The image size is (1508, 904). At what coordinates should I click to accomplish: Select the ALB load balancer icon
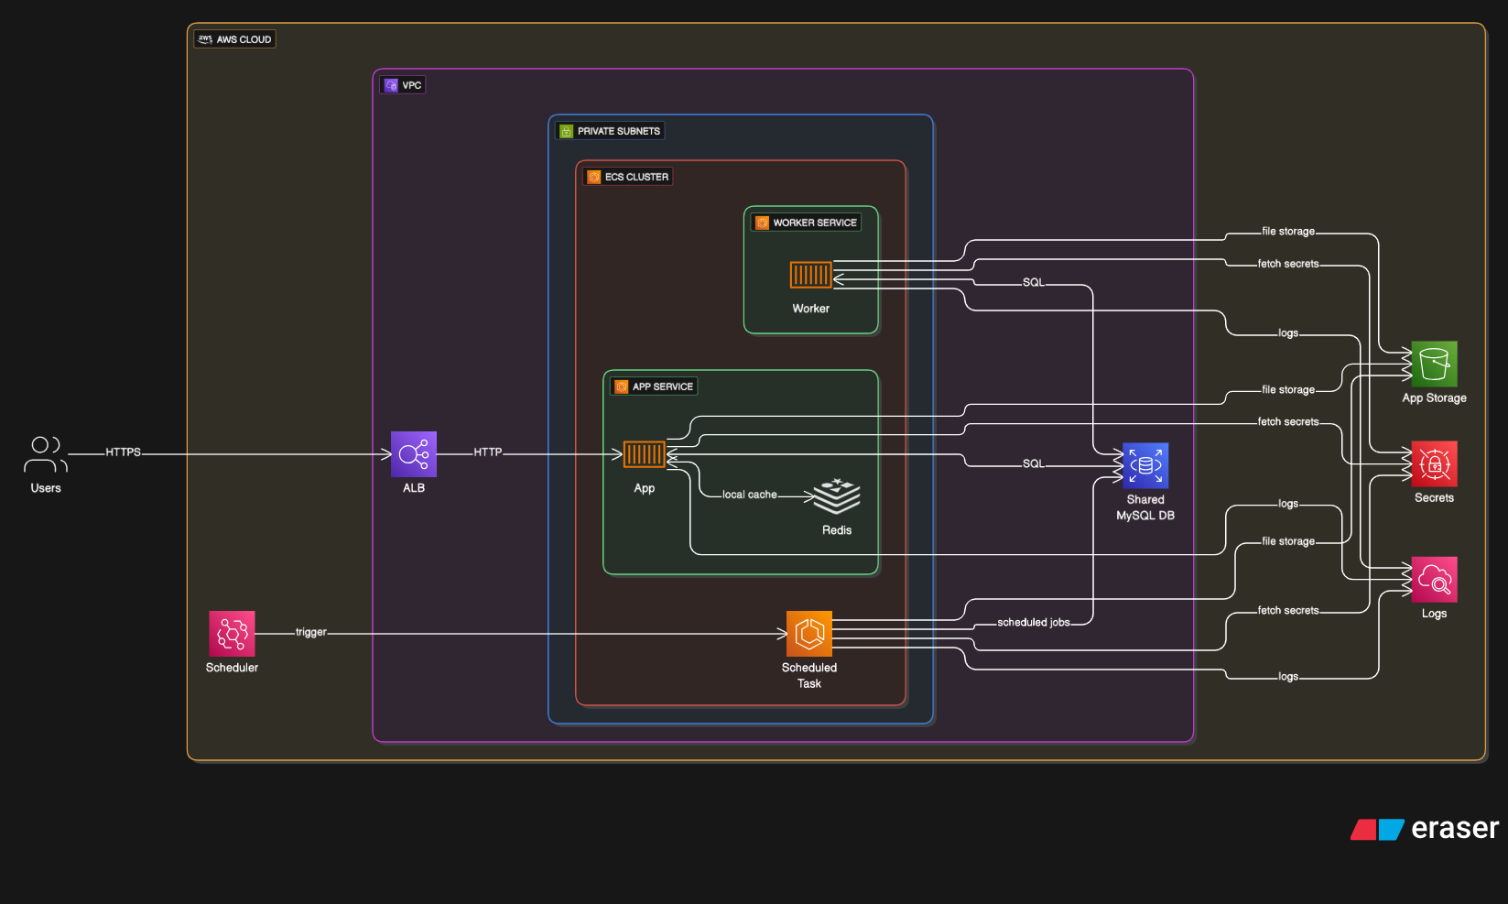(x=414, y=454)
